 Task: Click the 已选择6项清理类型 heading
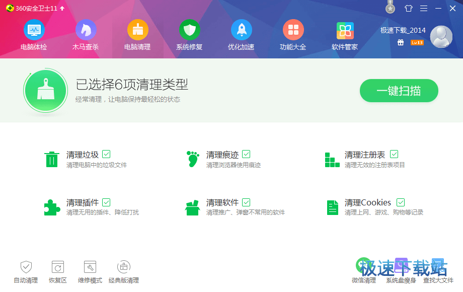132,85
